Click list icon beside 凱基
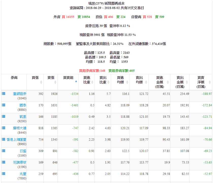The image size is (213, 183). click(x=4, y=116)
